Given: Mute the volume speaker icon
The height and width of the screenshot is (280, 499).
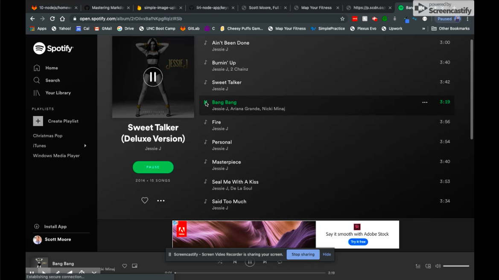Looking at the screenshot, I should pyautogui.click(x=438, y=266).
